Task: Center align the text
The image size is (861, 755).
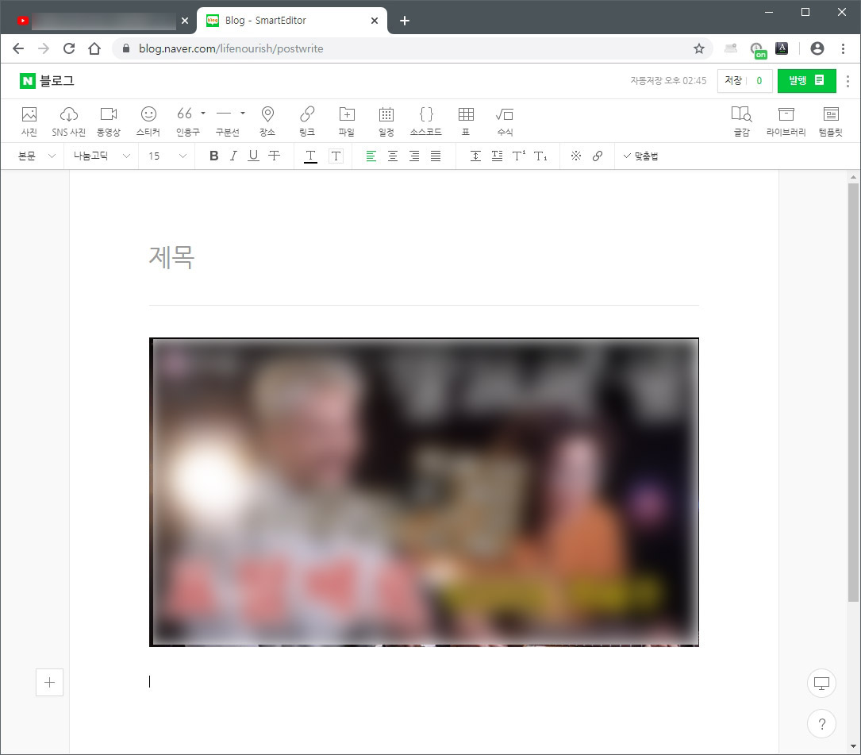Action: [x=393, y=156]
